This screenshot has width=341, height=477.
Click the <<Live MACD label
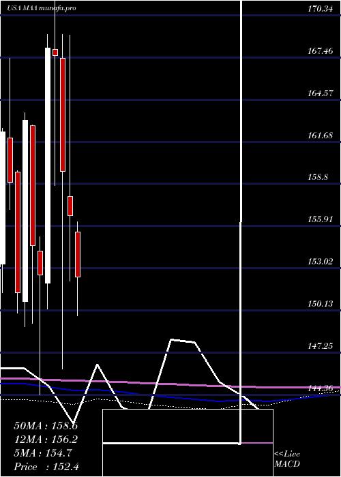click(287, 459)
